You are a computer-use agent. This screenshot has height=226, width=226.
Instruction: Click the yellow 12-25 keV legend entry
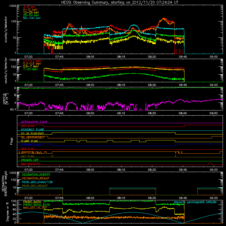tap(31, 12)
